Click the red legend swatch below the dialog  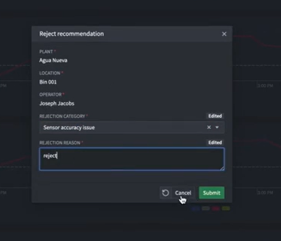pyautogui.click(x=216, y=208)
